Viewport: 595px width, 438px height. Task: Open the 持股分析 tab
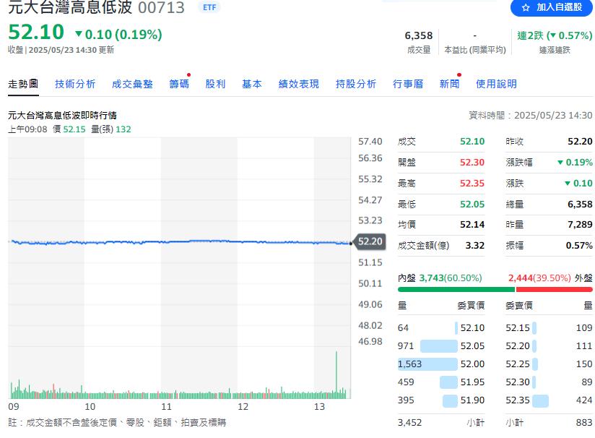click(355, 84)
